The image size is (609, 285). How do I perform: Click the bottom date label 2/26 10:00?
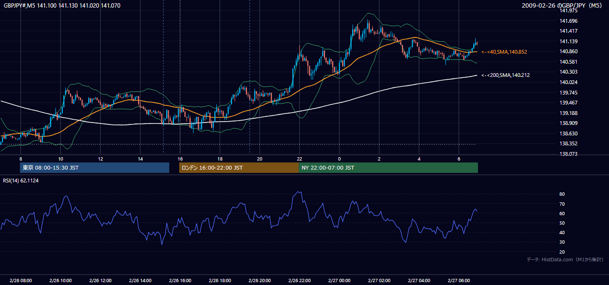tap(61, 281)
